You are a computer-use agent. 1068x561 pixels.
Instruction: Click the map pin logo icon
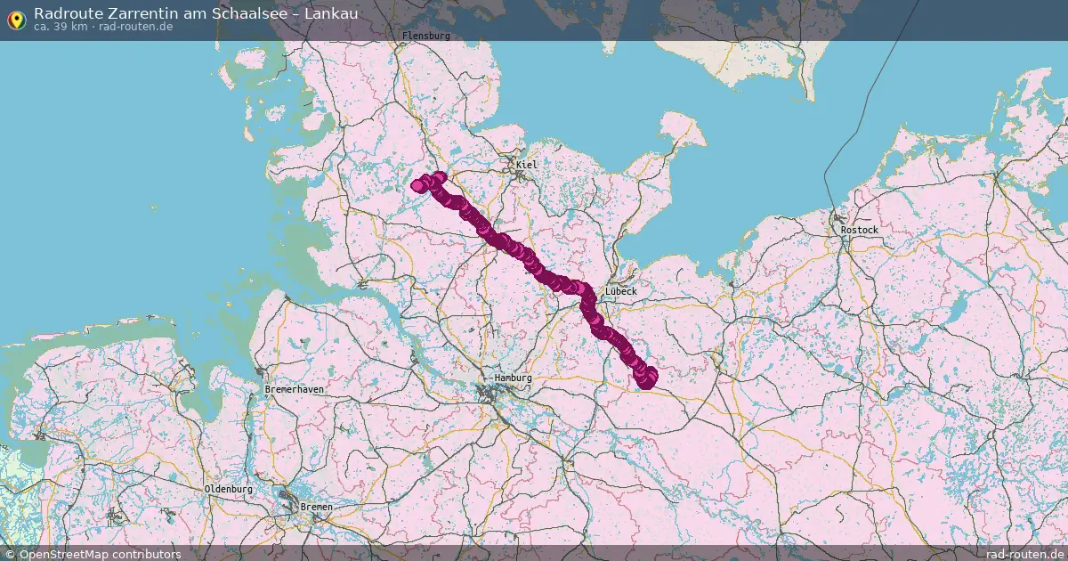pos(16,20)
